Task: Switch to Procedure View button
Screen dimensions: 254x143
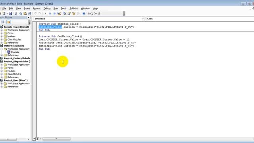Action: [x=34, y=139]
